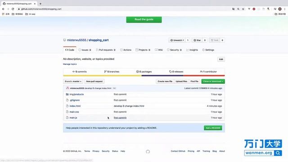The width and height of the screenshot is (288, 162).
Task: Click the GitHub logo in footer
Action: tap(148, 152)
